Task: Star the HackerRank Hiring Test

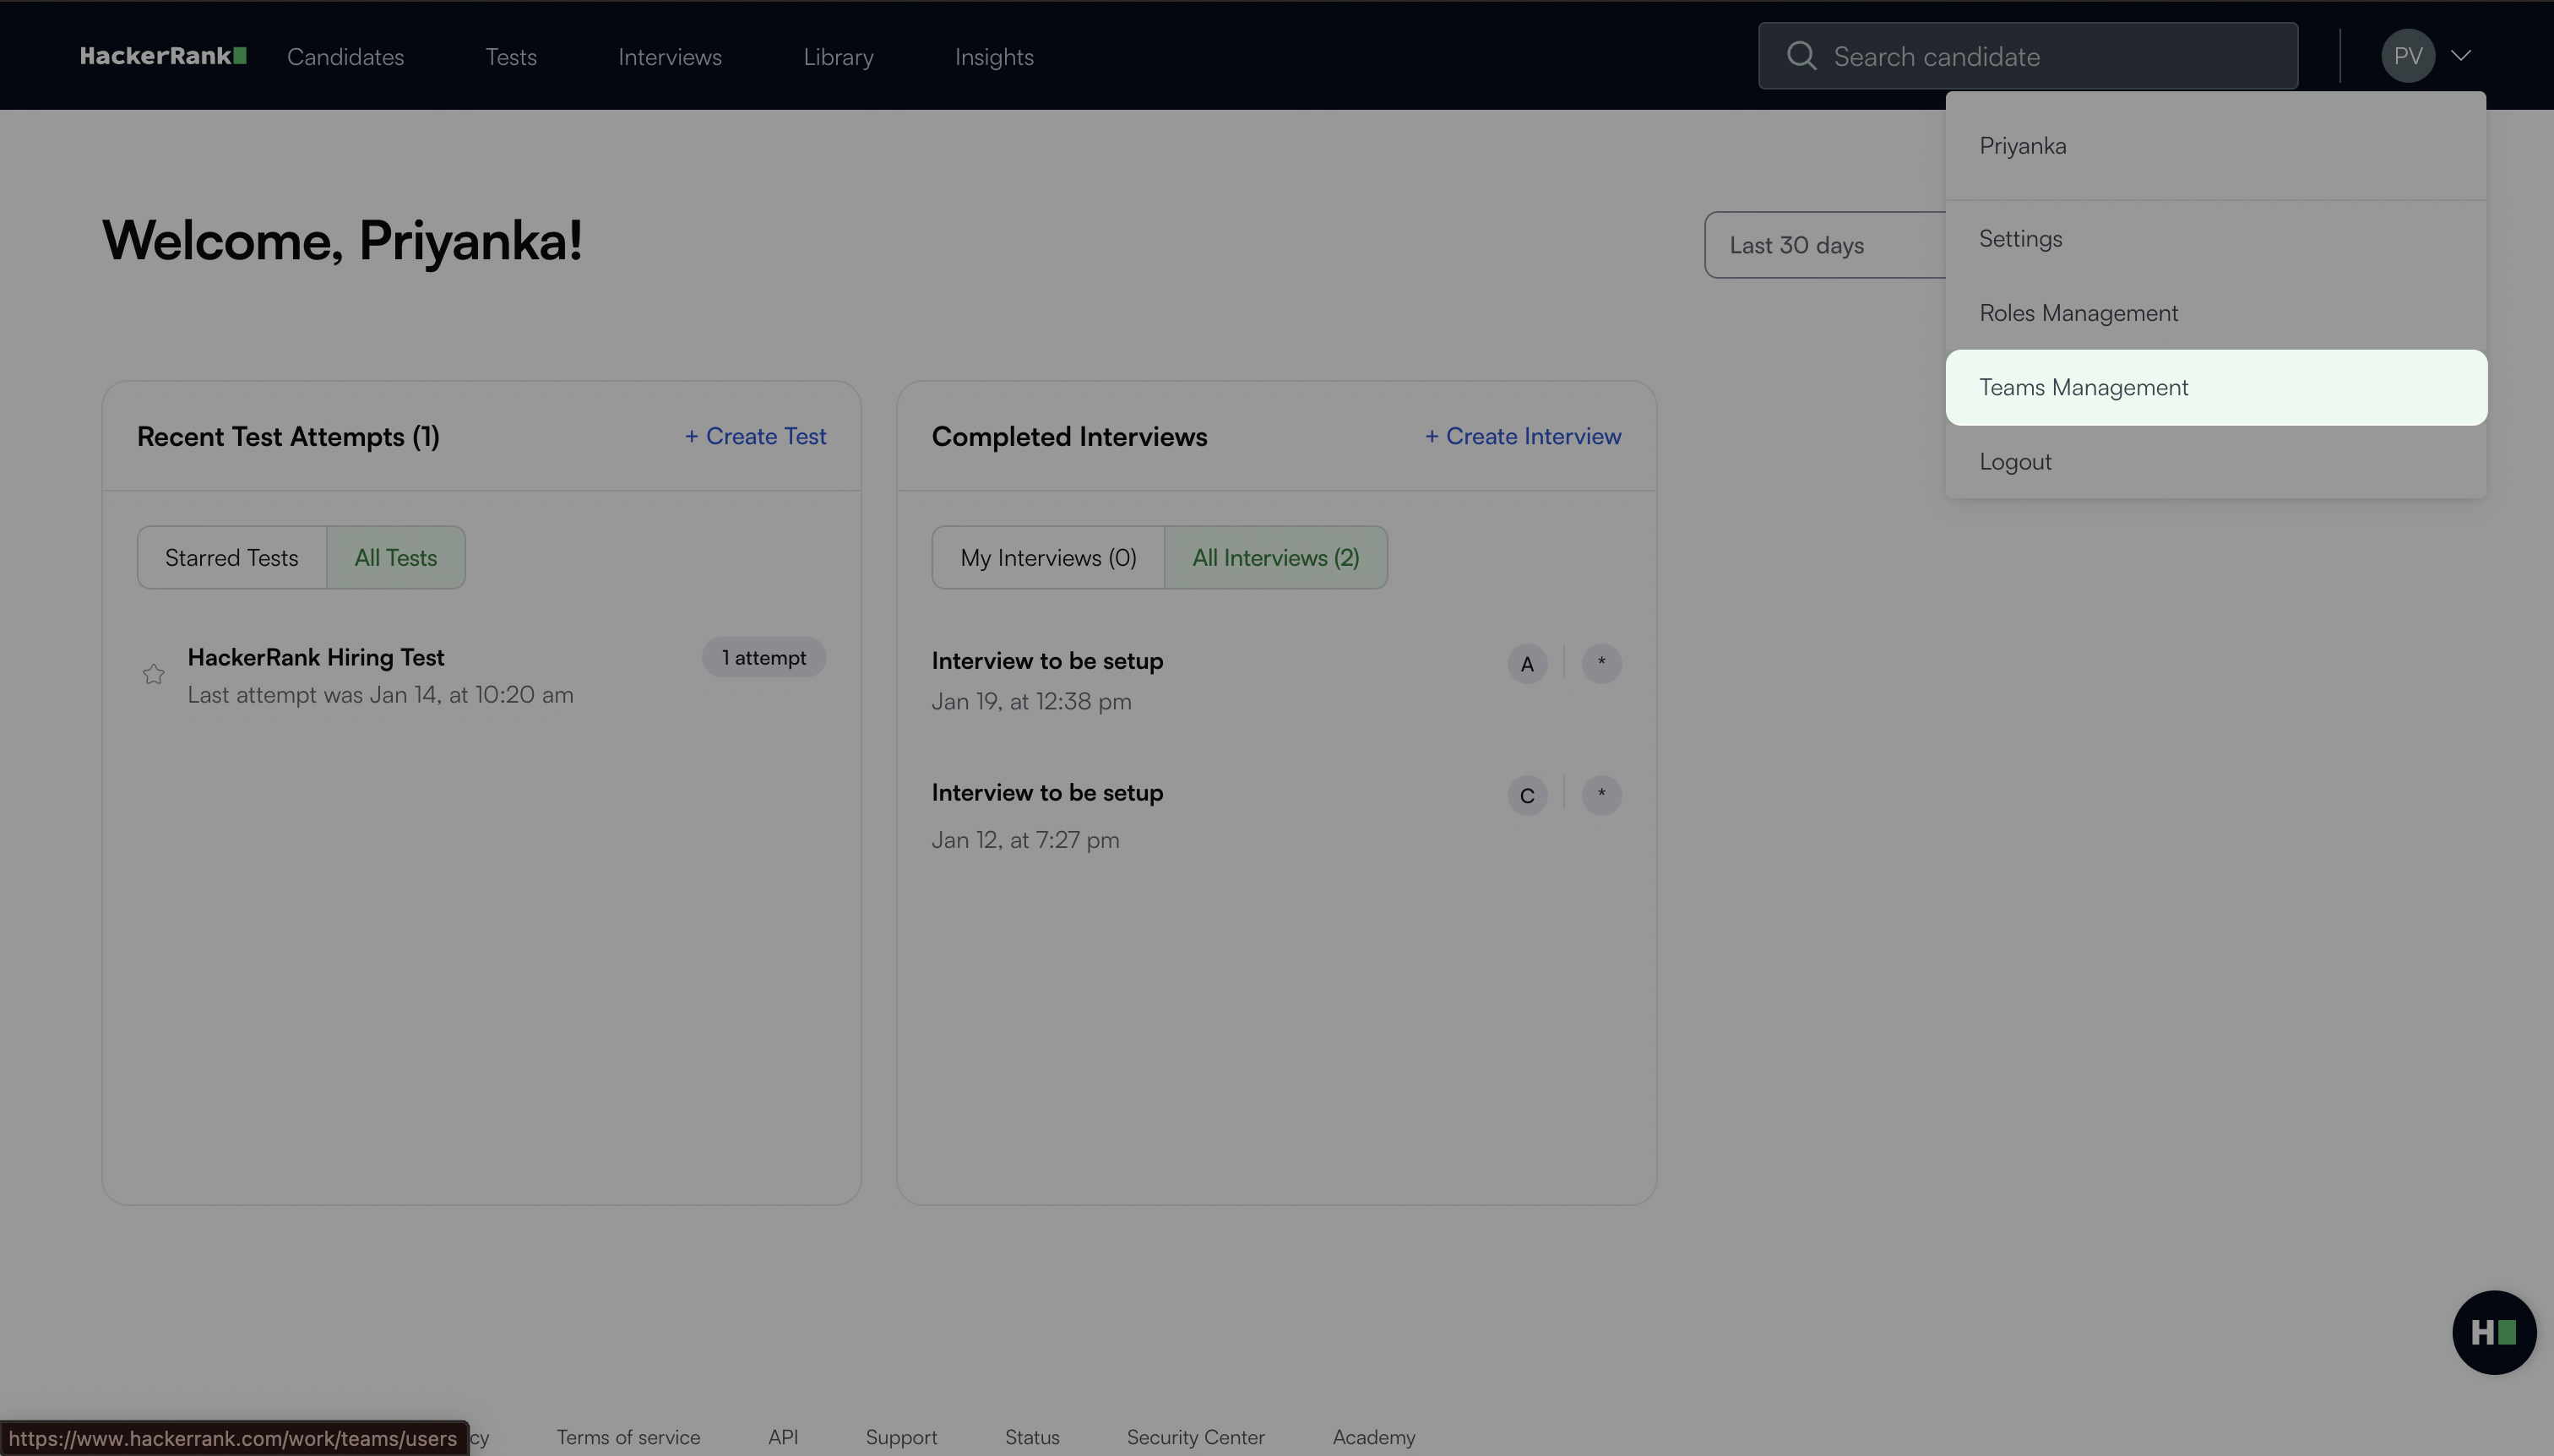Action: click(153, 675)
